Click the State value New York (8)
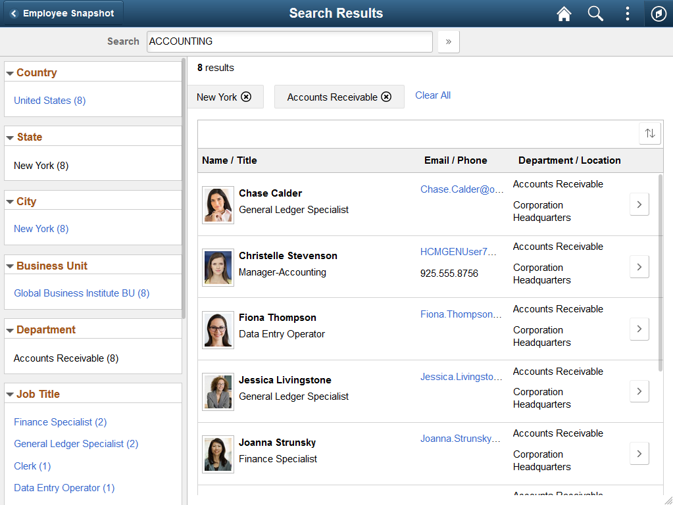This screenshot has width=673, height=505. [41, 166]
